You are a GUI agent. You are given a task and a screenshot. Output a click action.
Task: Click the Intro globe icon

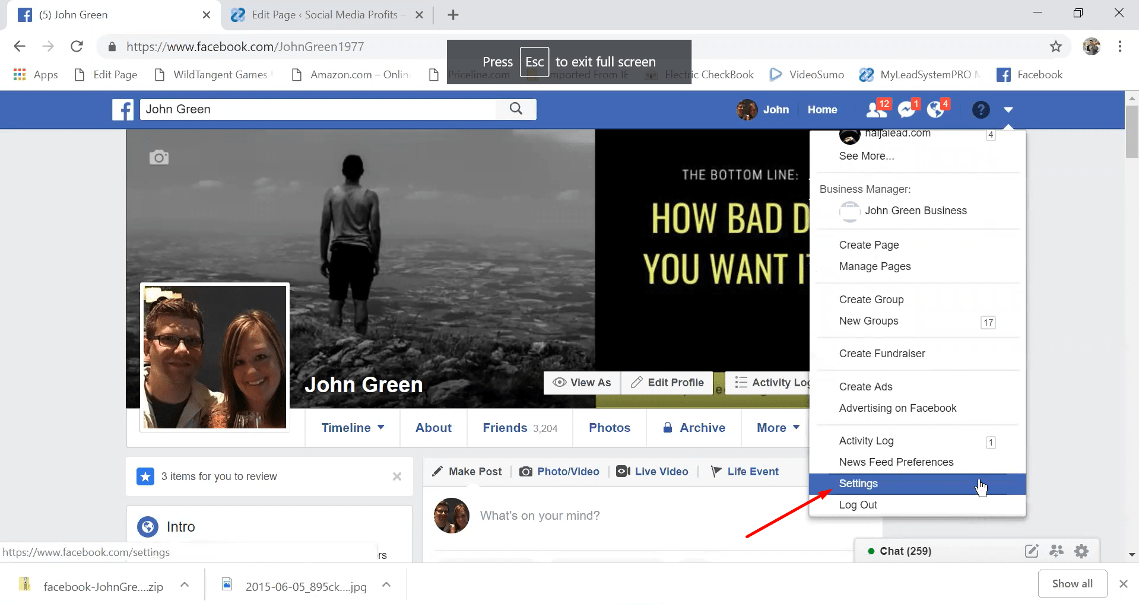coord(148,527)
